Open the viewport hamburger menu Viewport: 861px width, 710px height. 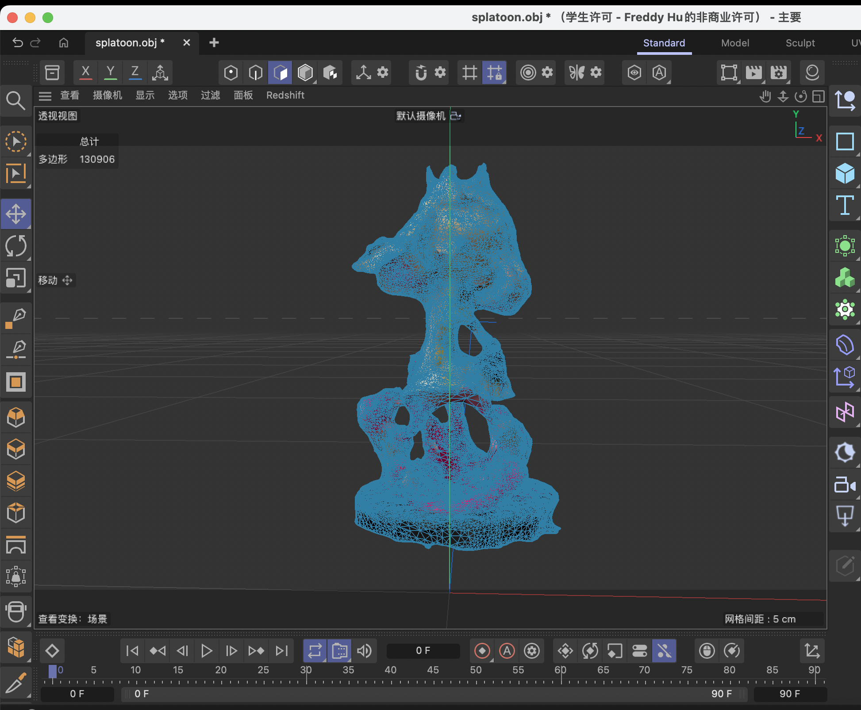45,95
